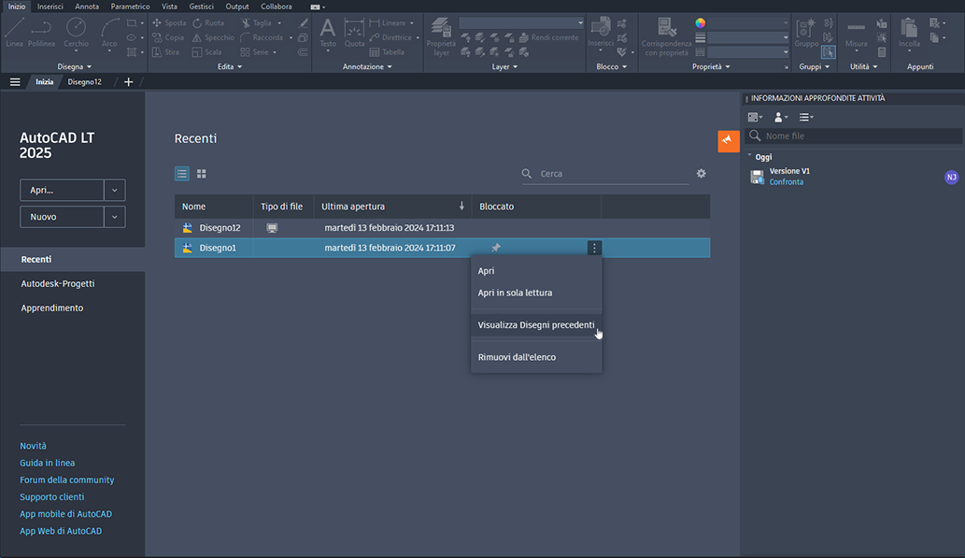Click the Inserisci block tool
This screenshot has width=965, height=558.
click(600, 33)
